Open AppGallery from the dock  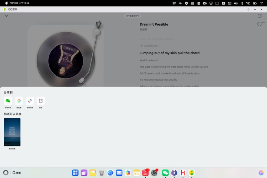pyautogui.click(x=145, y=173)
